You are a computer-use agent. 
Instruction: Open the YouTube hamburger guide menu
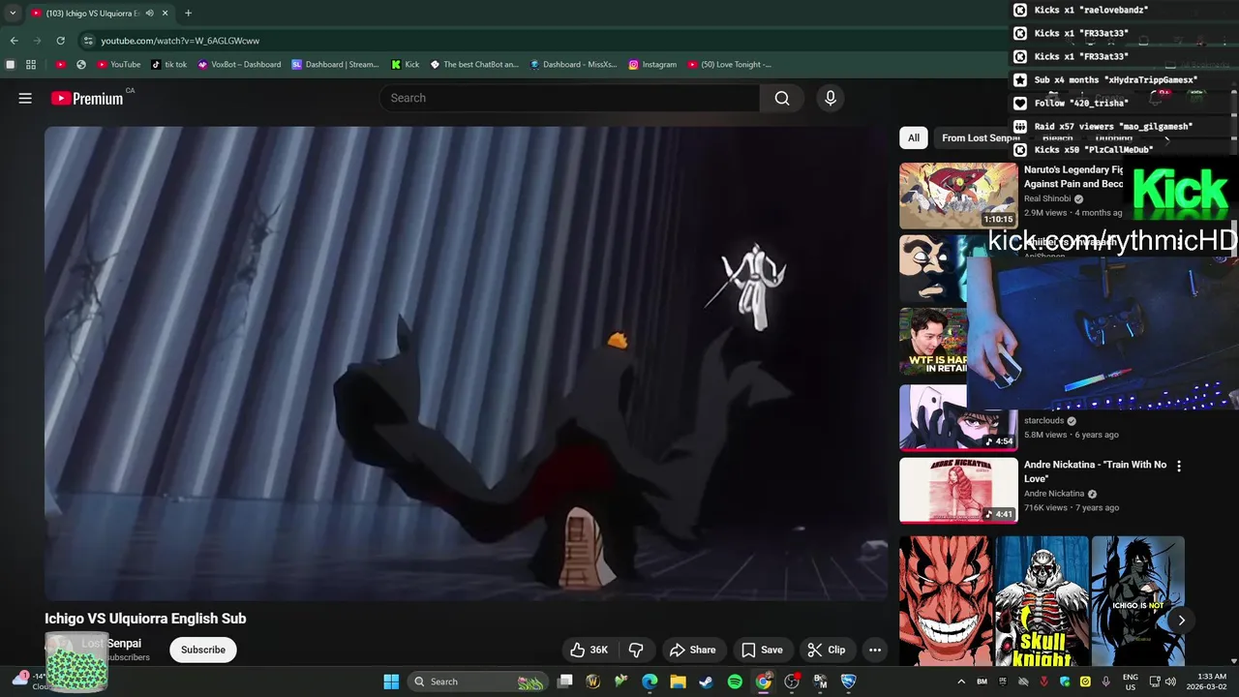point(25,98)
